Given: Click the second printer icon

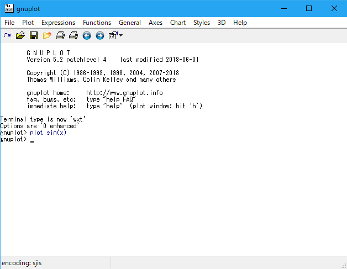Looking at the screenshot, I should (x=73, y=35).
